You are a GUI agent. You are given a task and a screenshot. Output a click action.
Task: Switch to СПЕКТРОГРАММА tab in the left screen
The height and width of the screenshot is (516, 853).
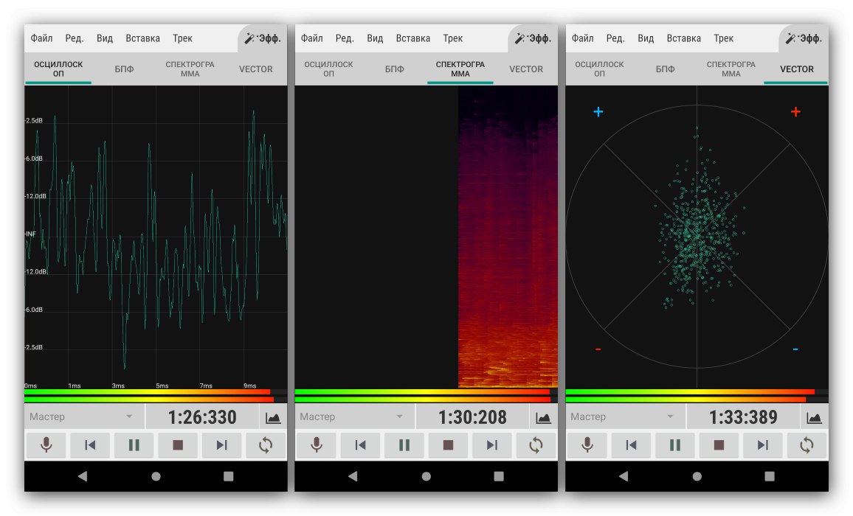(190, 69)
